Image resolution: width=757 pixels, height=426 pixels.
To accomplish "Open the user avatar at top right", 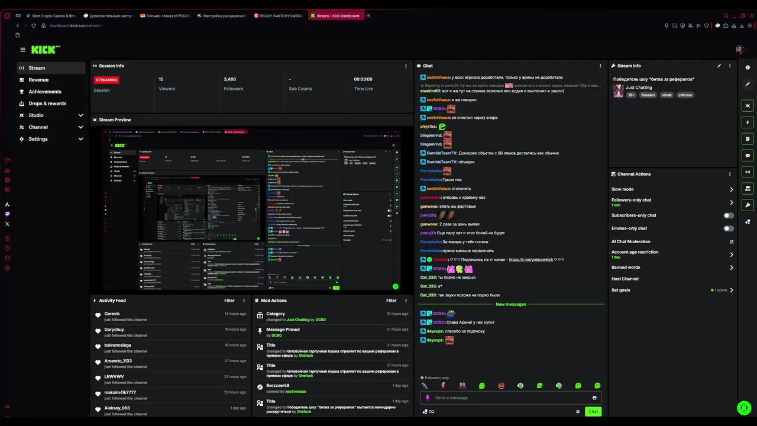I will 740,50.
